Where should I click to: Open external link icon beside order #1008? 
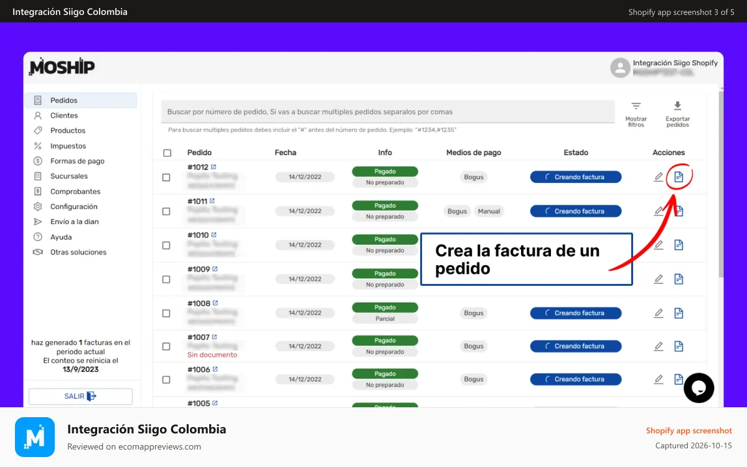coord(215,303)
